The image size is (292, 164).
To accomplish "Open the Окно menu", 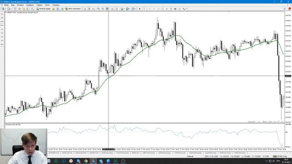I will 47,5.
